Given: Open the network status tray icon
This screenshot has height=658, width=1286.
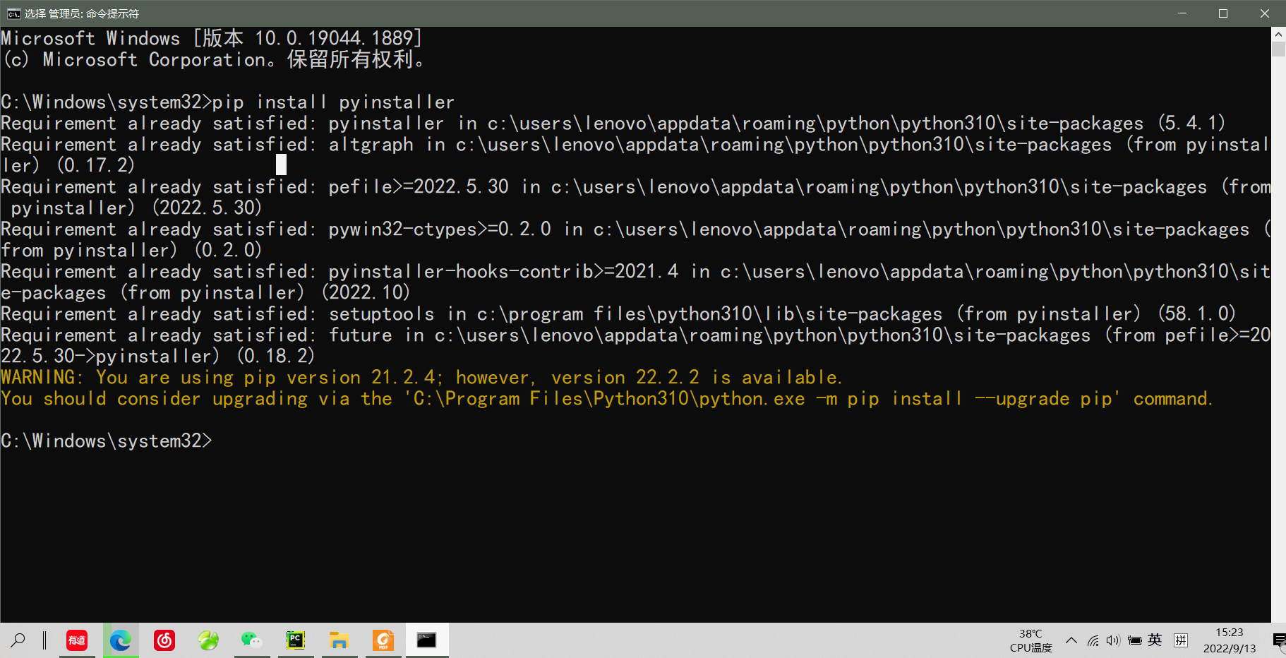Looking at the screenshot, I should (x=1093, y=640).
